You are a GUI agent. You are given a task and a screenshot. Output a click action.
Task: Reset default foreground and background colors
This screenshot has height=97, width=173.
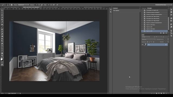pyautogui.click(x=1, y=57)
